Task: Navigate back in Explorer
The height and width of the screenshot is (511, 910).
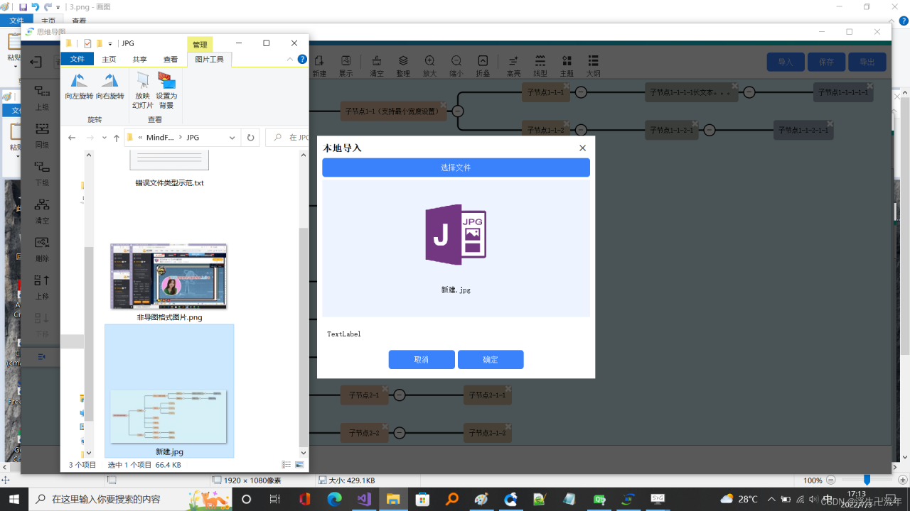Action: [x=72, y=137]
